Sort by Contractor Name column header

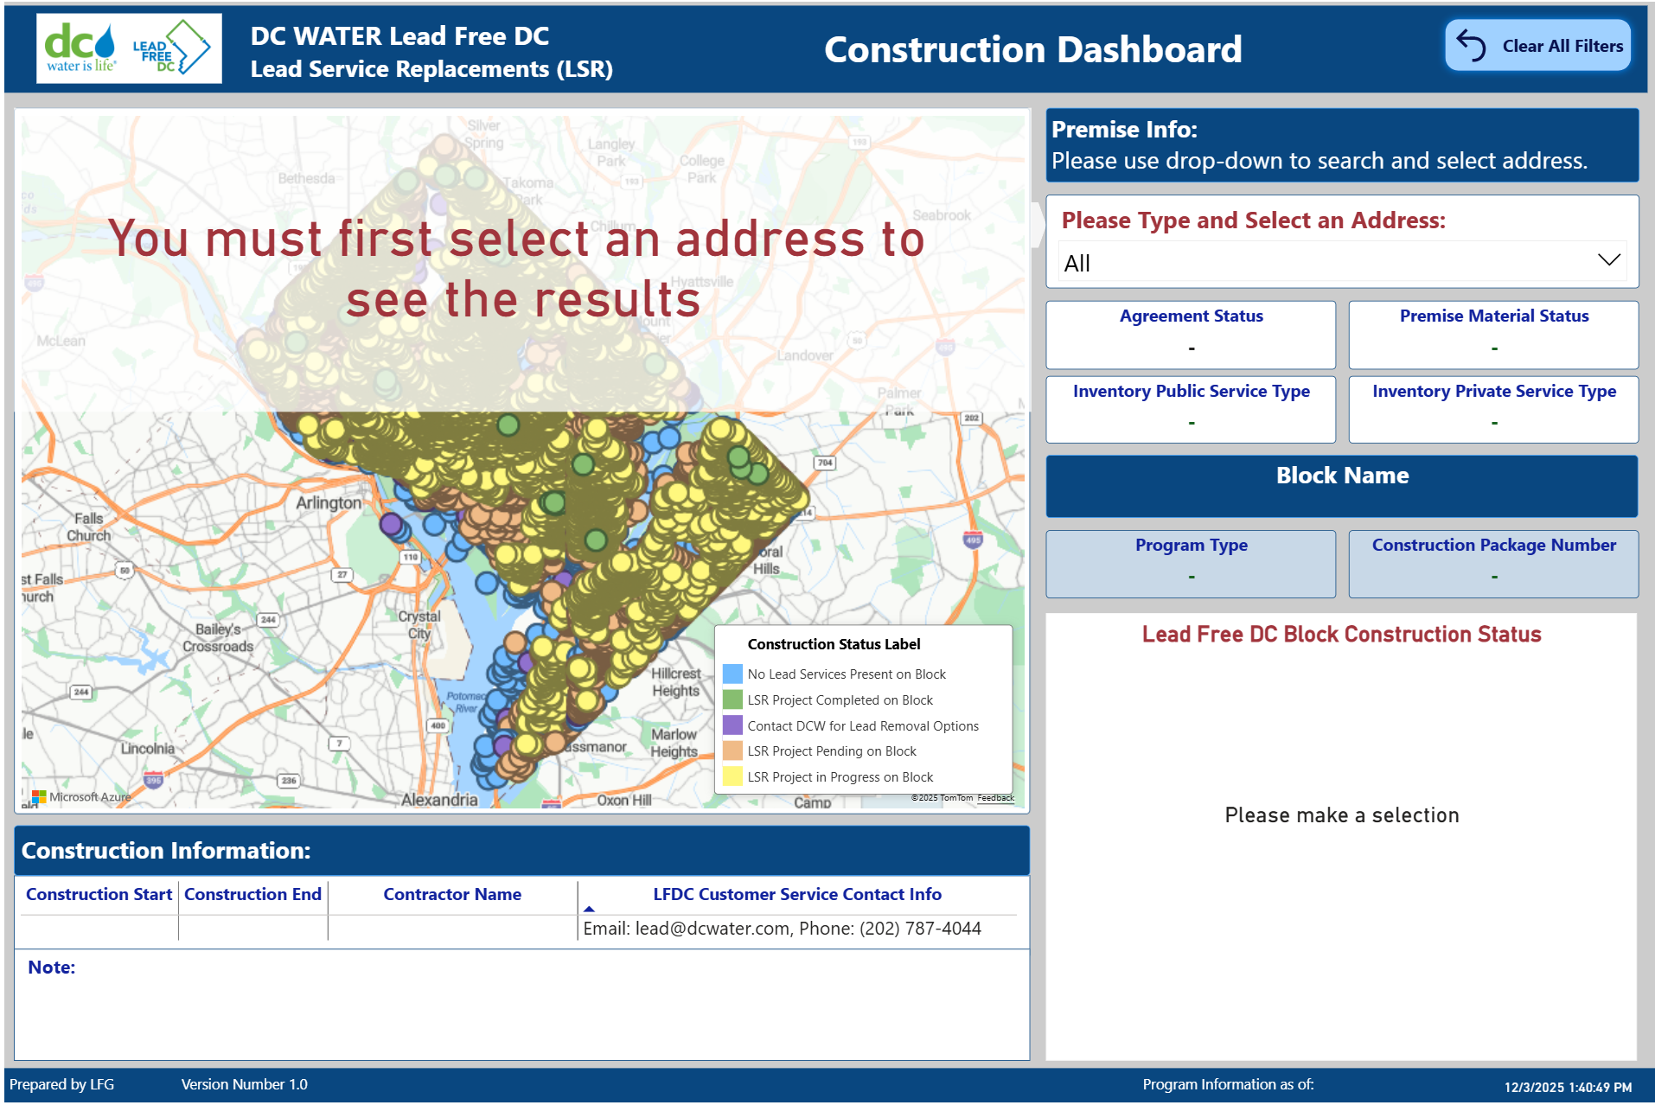pos(452,895)
